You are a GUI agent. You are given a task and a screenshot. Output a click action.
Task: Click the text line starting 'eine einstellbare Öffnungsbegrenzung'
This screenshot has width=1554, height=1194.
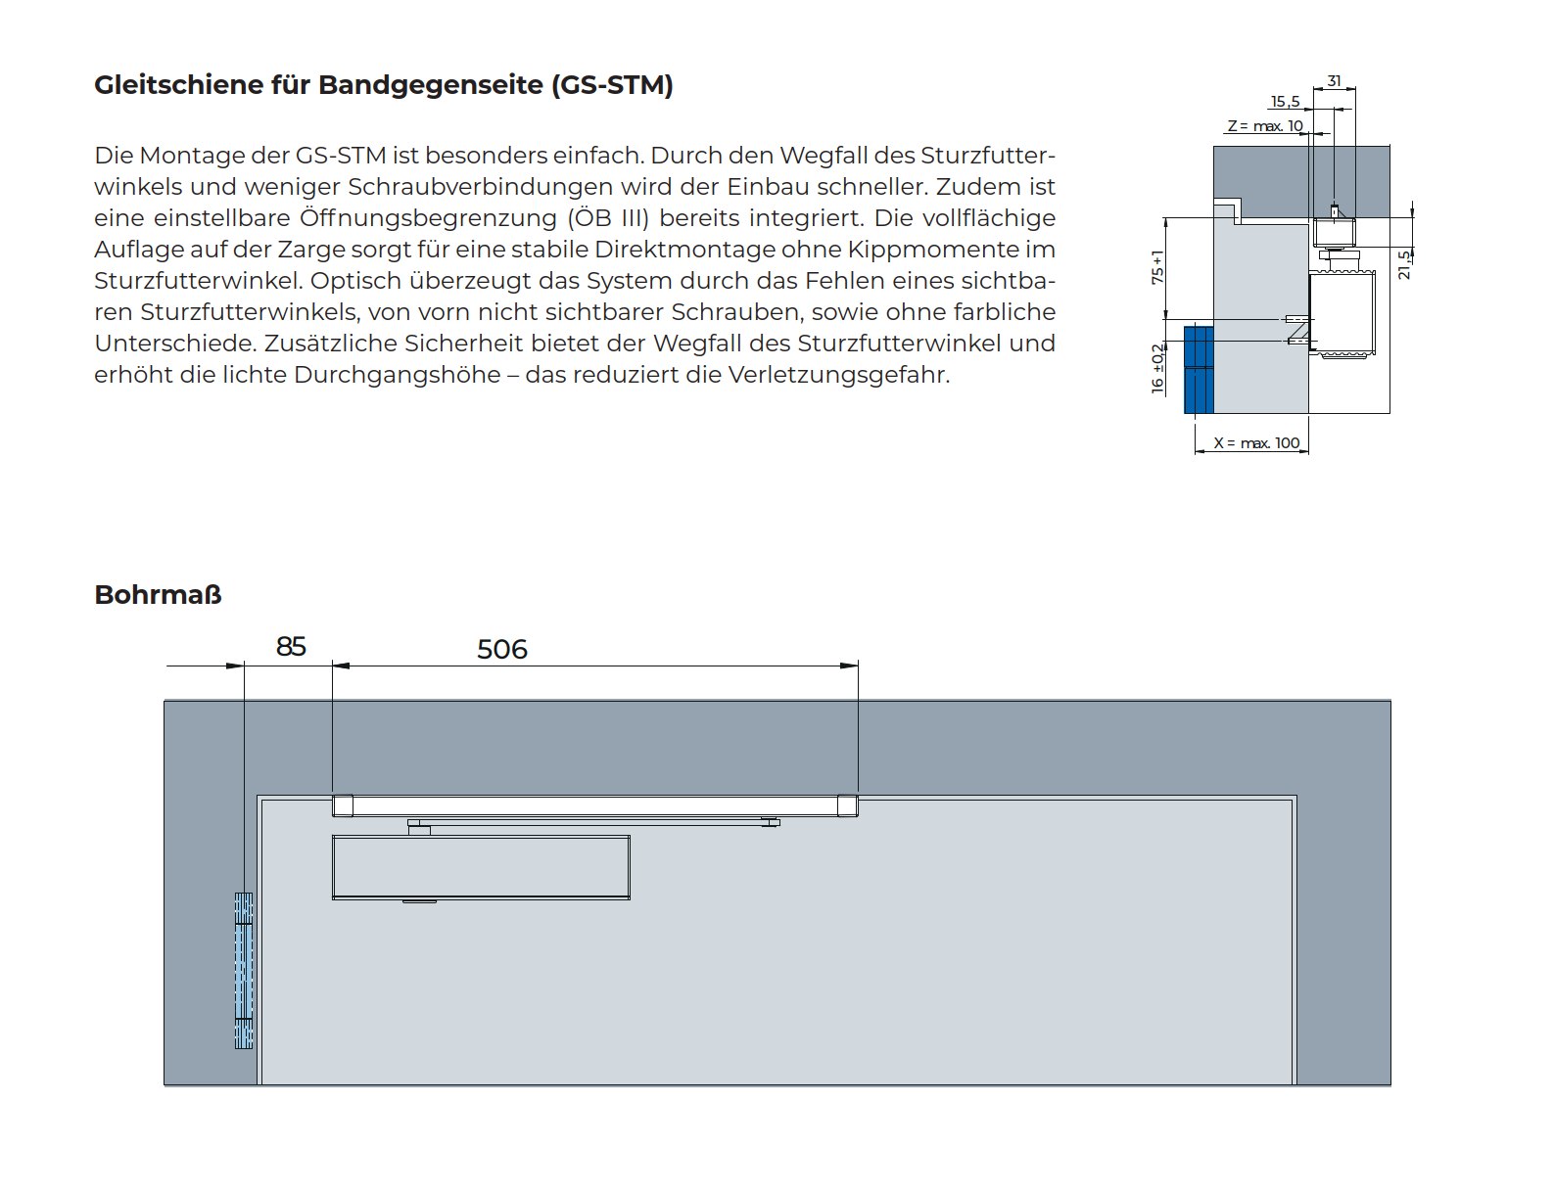tap(575, 218)
